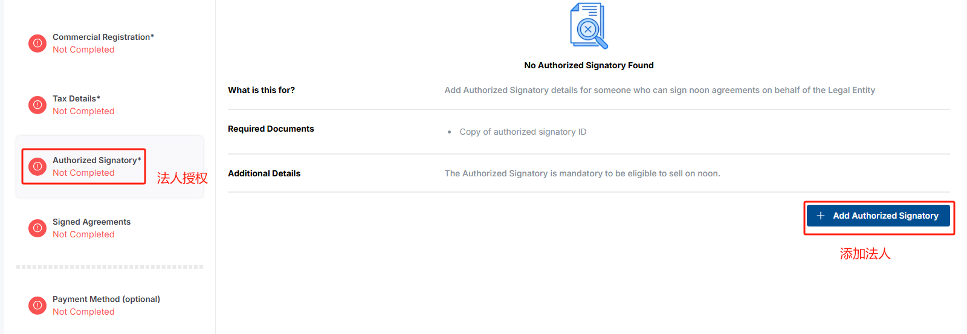Click Not Completed under Payment Method
Viewport: 967px width, 334px height.
click(x=83, y=312)
